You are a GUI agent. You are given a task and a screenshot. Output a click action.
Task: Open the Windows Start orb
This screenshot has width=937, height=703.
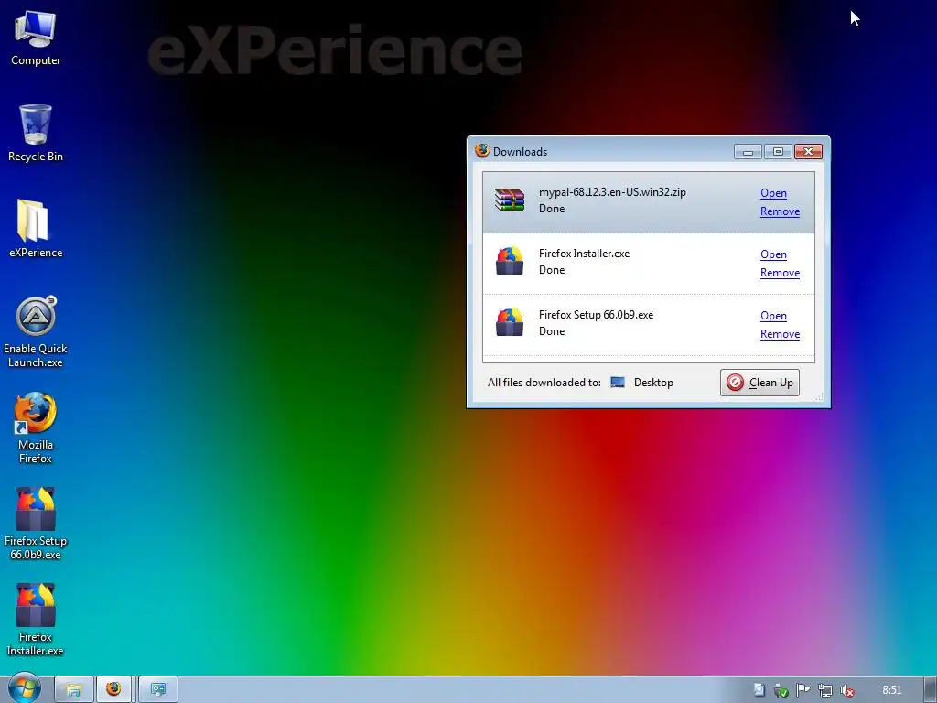click(x=25, y=688)
